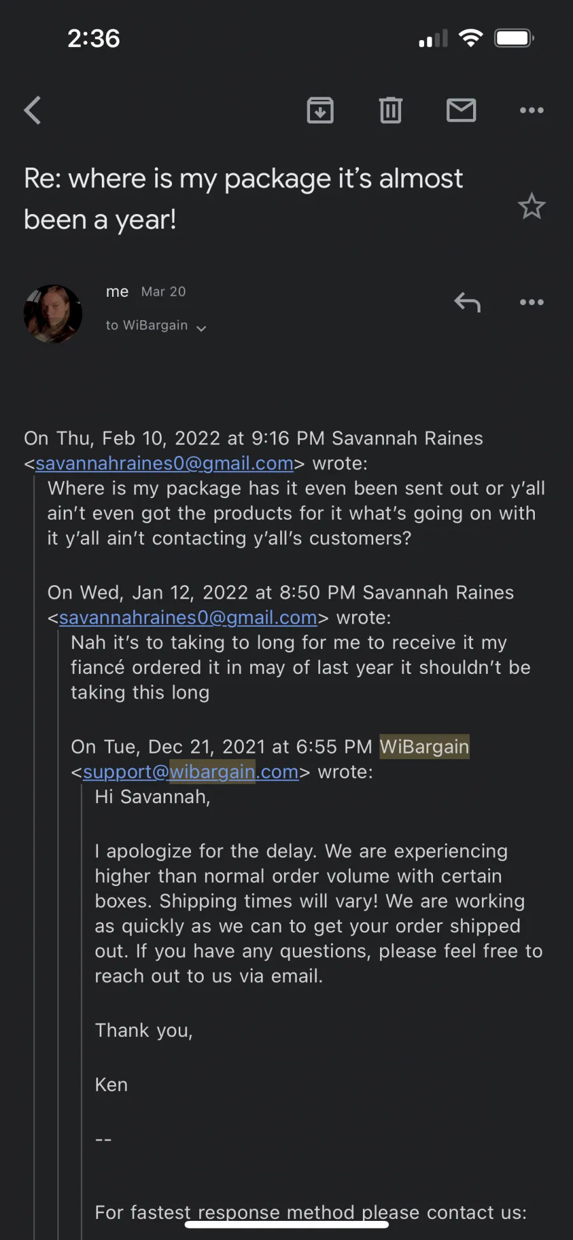Tap the sender profile photo
The height and width of the screenshot is (1240, 573).
click(x=53, y=314)
